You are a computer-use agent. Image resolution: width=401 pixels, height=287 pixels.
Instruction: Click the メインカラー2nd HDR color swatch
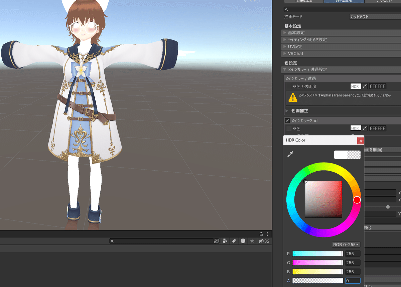[x=356, y=128]
